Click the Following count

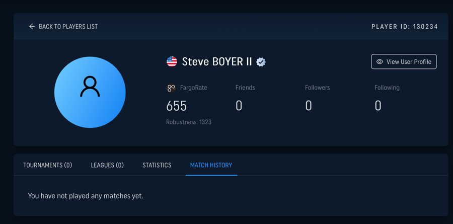pyautogui.click(x=378, y=106)
